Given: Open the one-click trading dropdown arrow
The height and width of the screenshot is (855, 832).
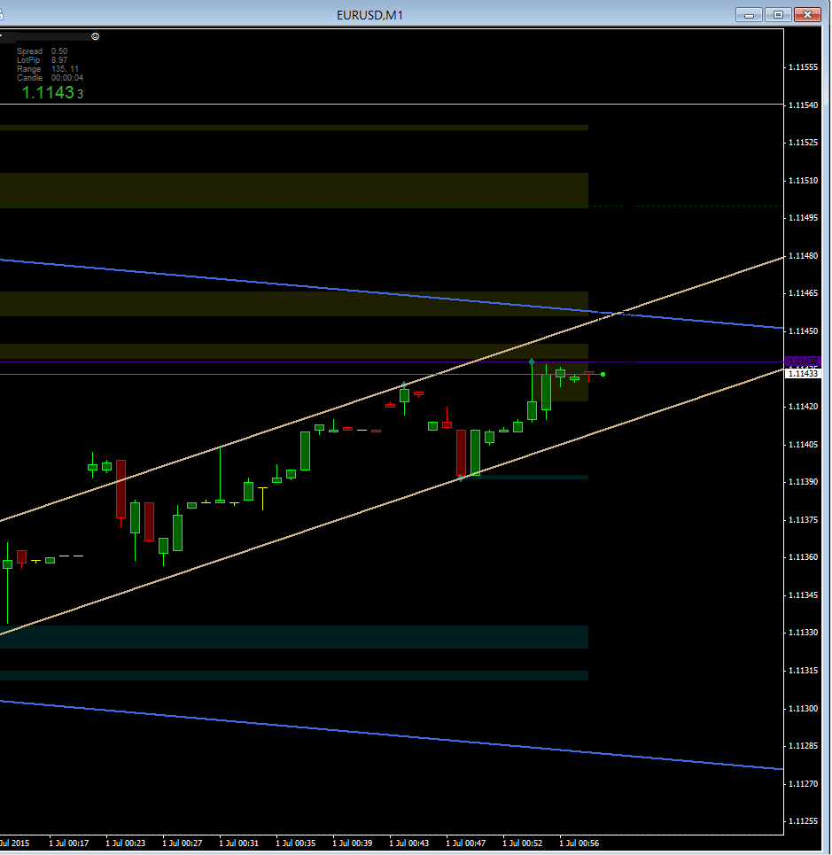Looking at the screenshot, I should (1, 36).
